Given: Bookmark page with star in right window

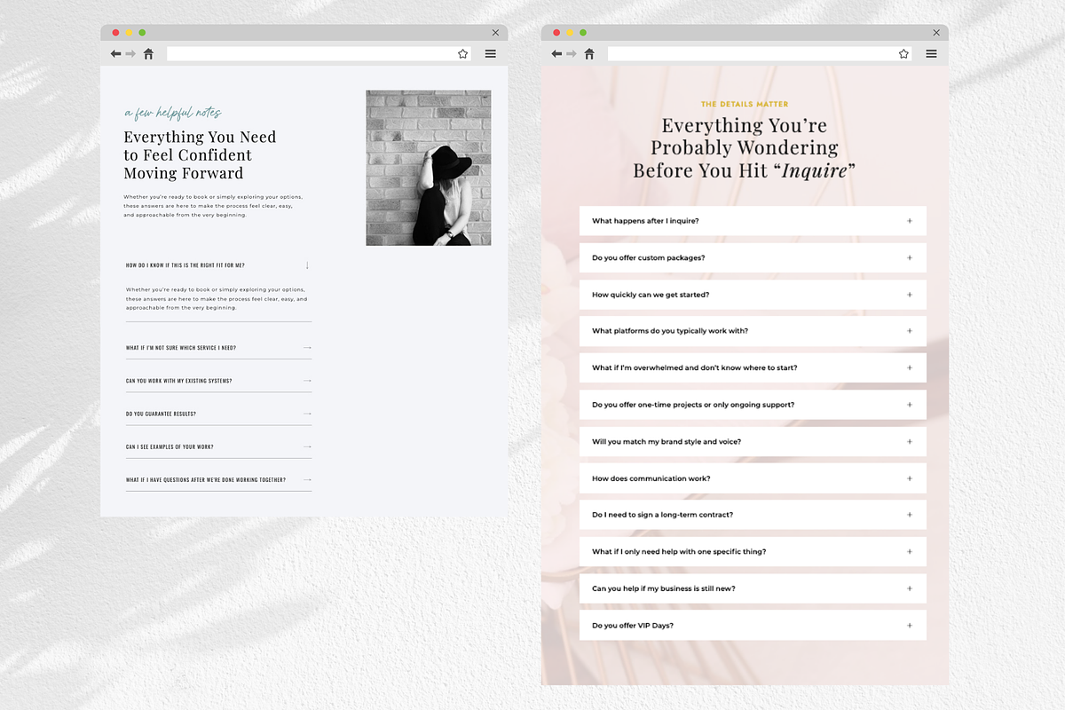Looking at the screenshot, I should click(x=903, y=54).
